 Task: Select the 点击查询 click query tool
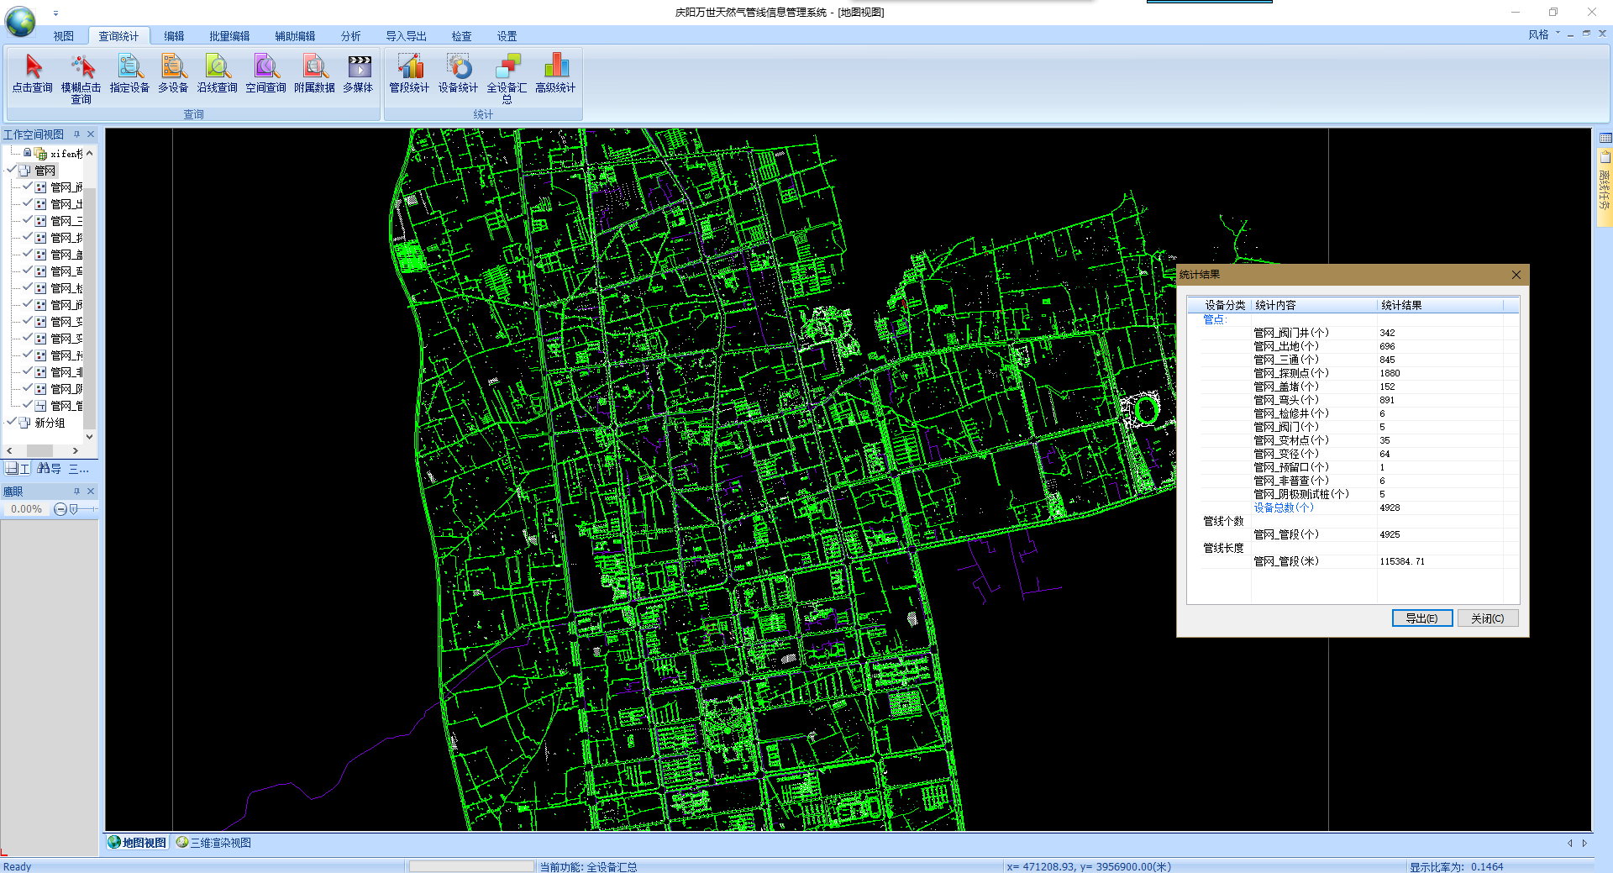click(x=33, y=73)
